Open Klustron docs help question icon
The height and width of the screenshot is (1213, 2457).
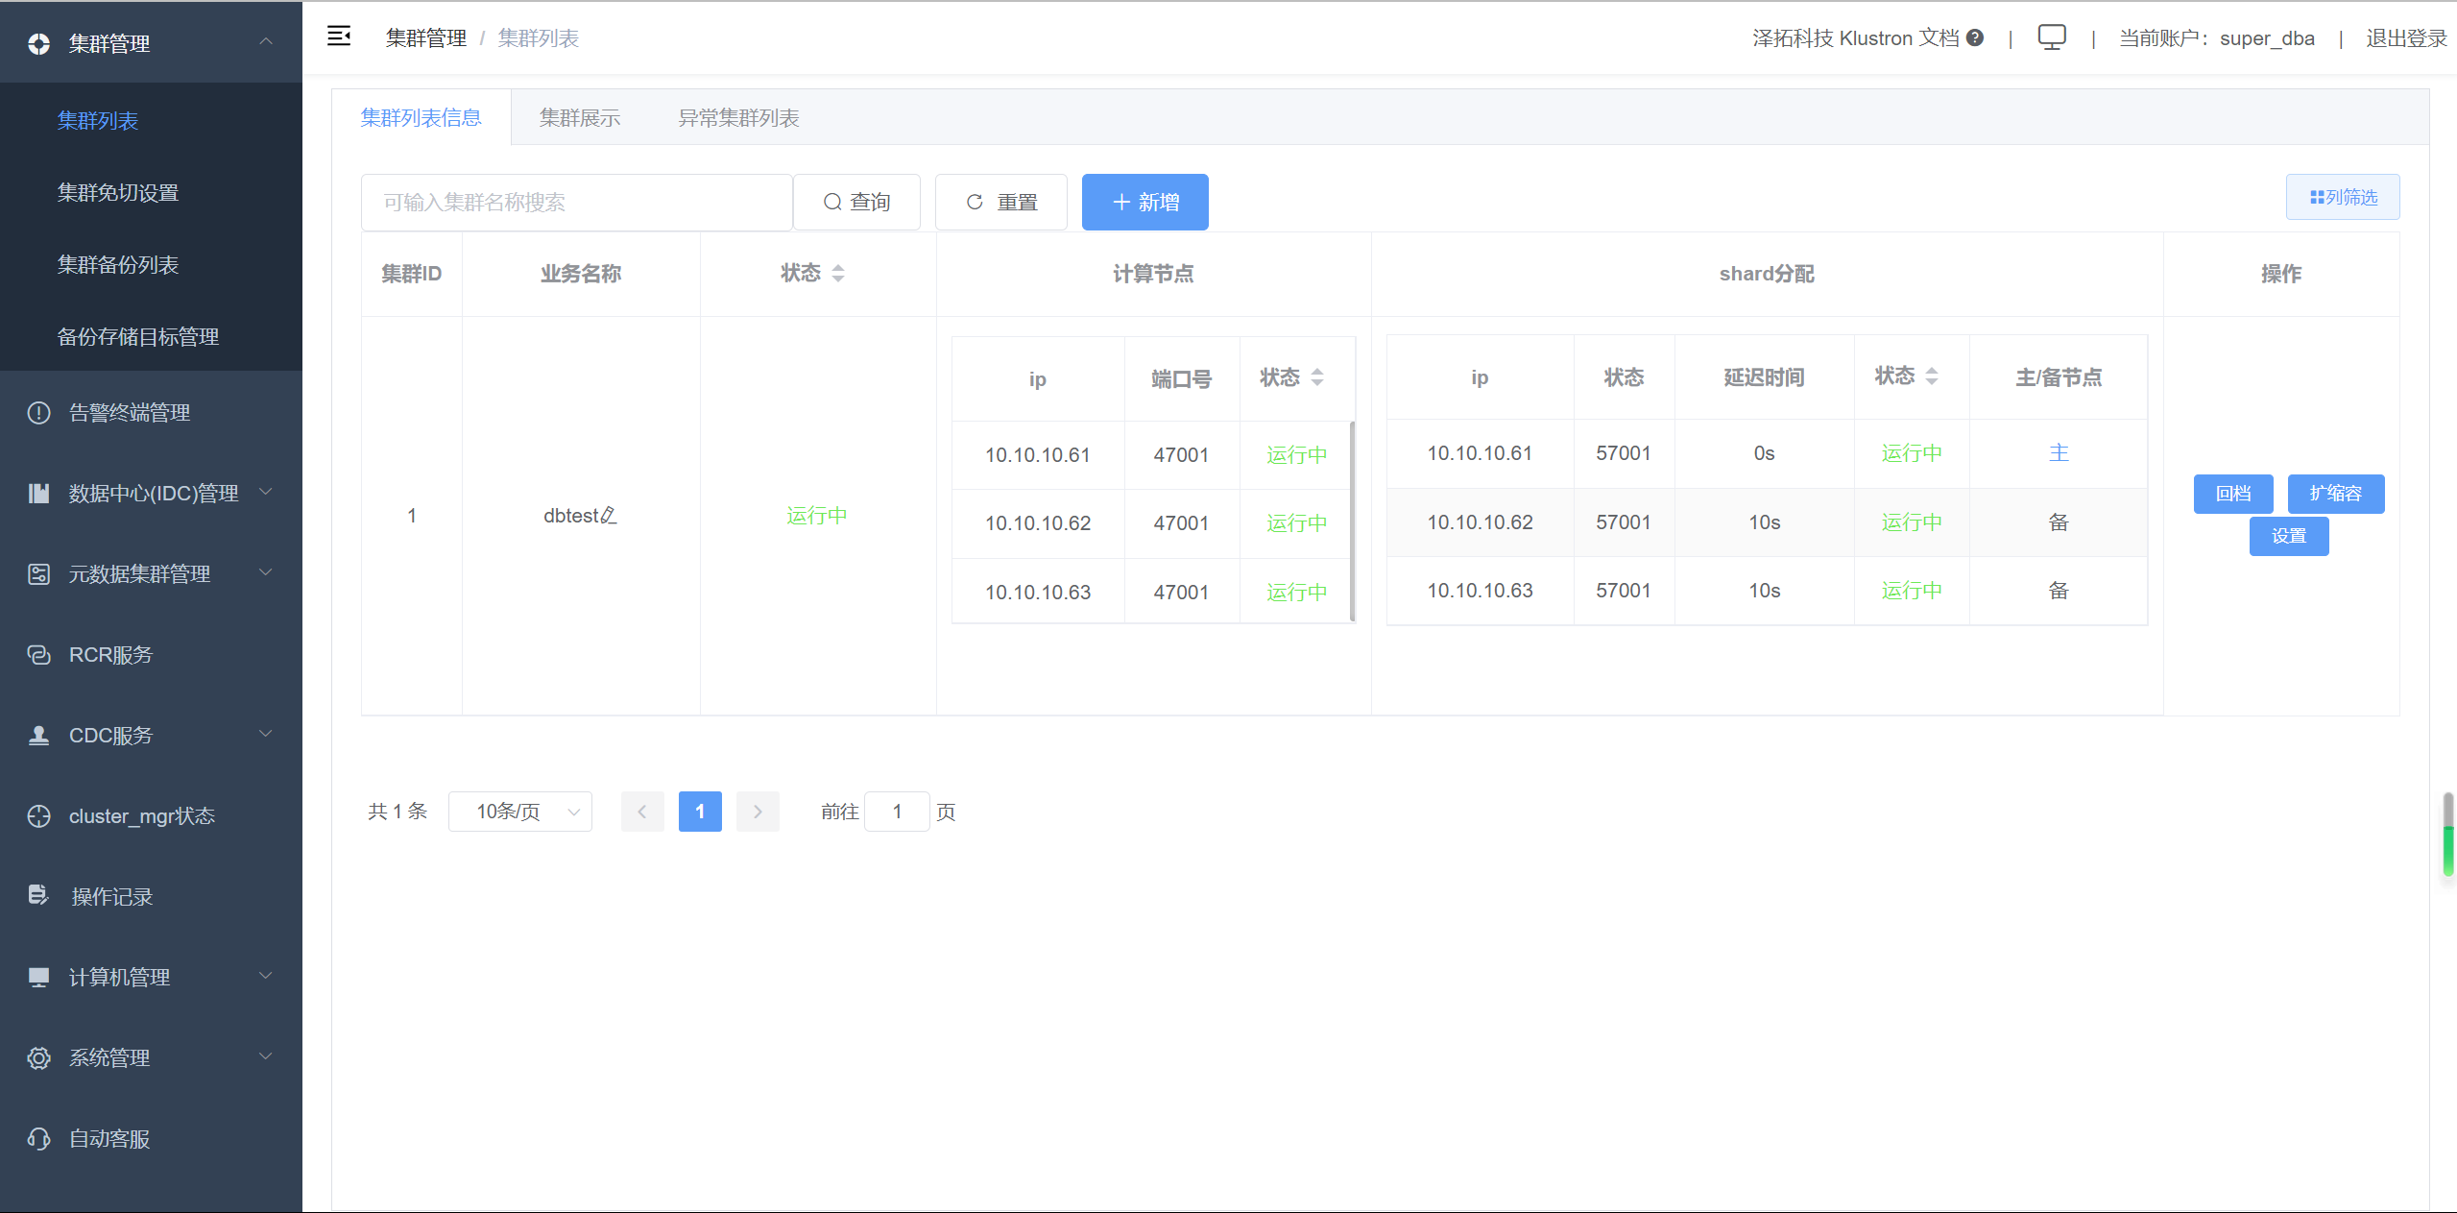[x=1975, y=37]
